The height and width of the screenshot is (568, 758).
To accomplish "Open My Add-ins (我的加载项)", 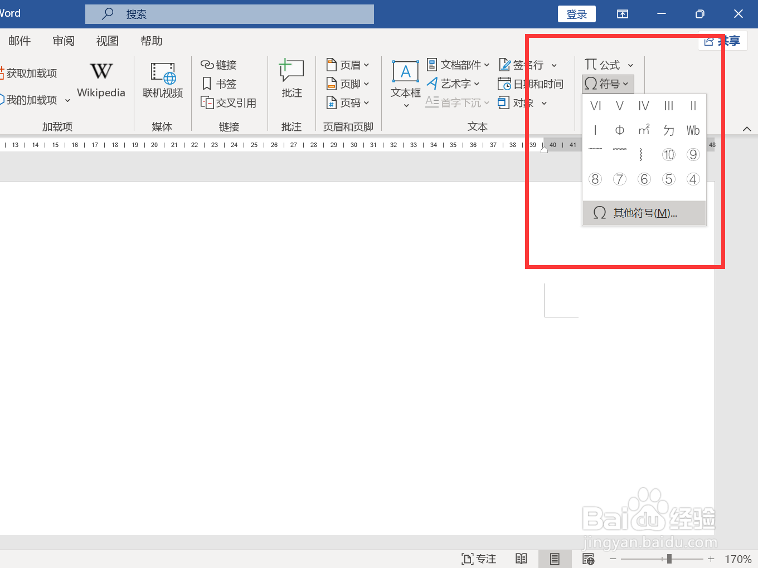I will 35,100.
